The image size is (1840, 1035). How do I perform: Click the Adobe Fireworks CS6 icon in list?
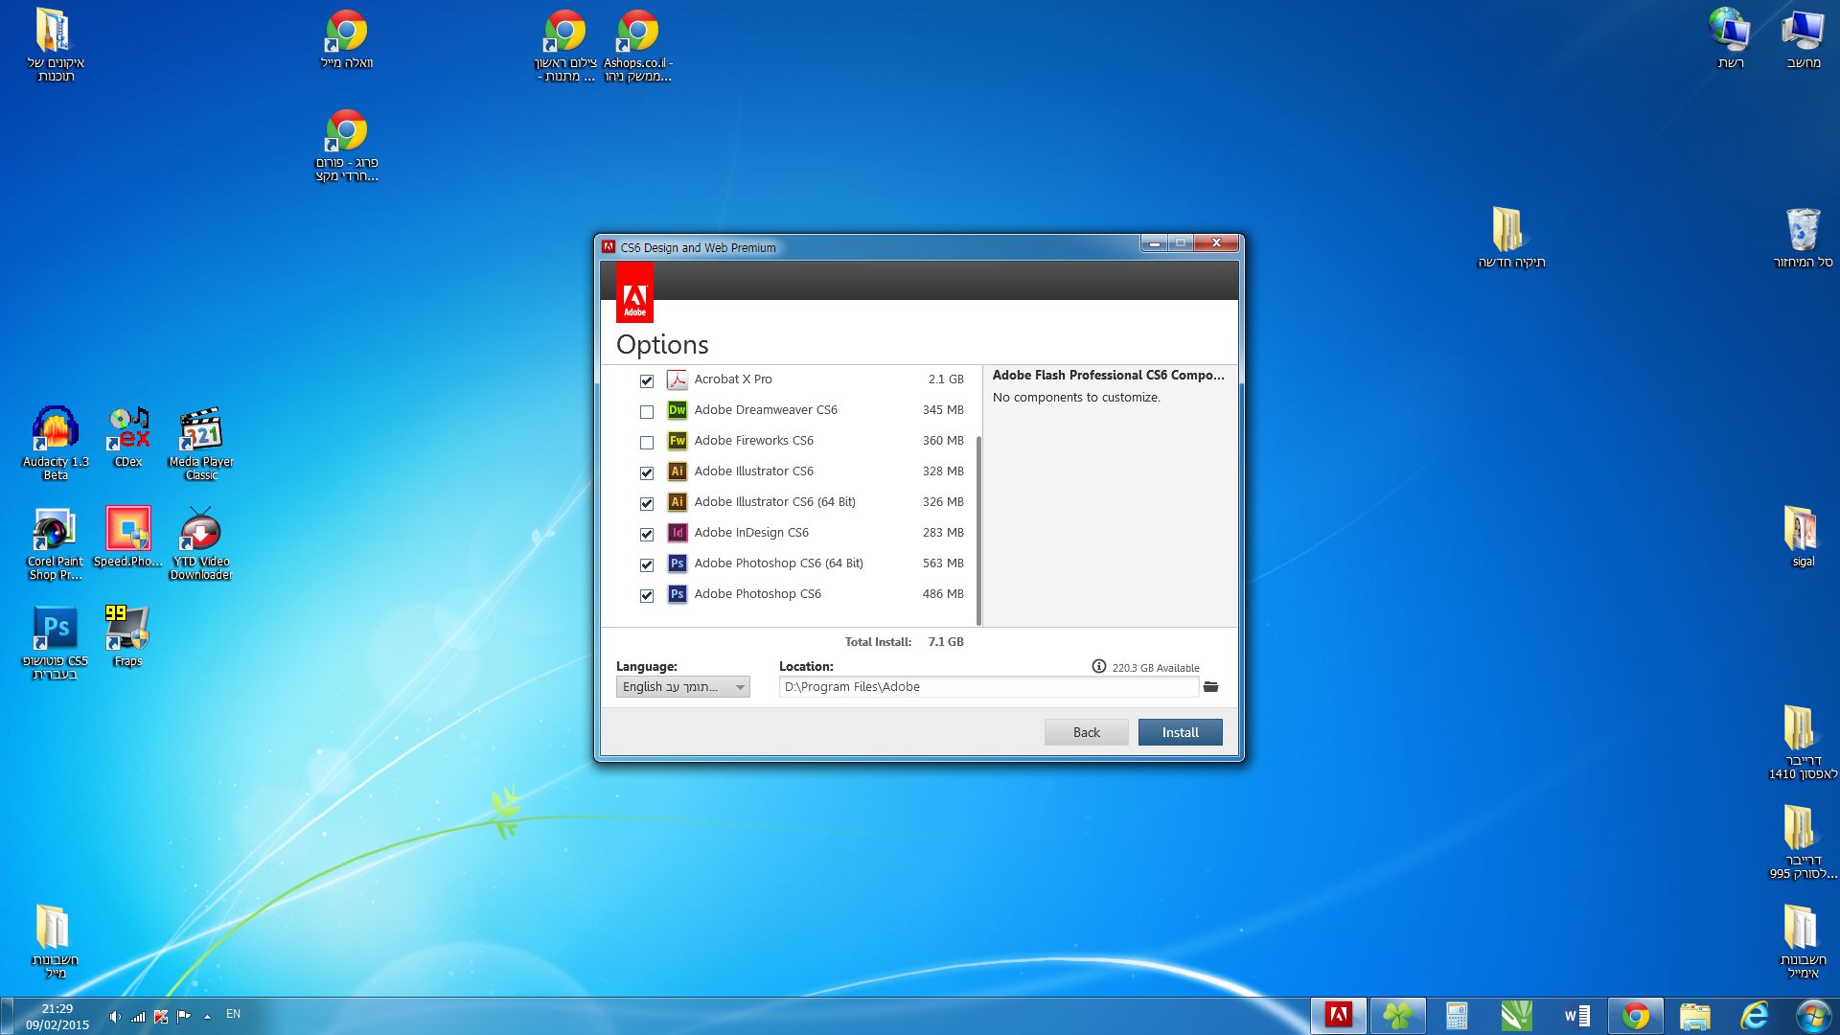[677, 441]
